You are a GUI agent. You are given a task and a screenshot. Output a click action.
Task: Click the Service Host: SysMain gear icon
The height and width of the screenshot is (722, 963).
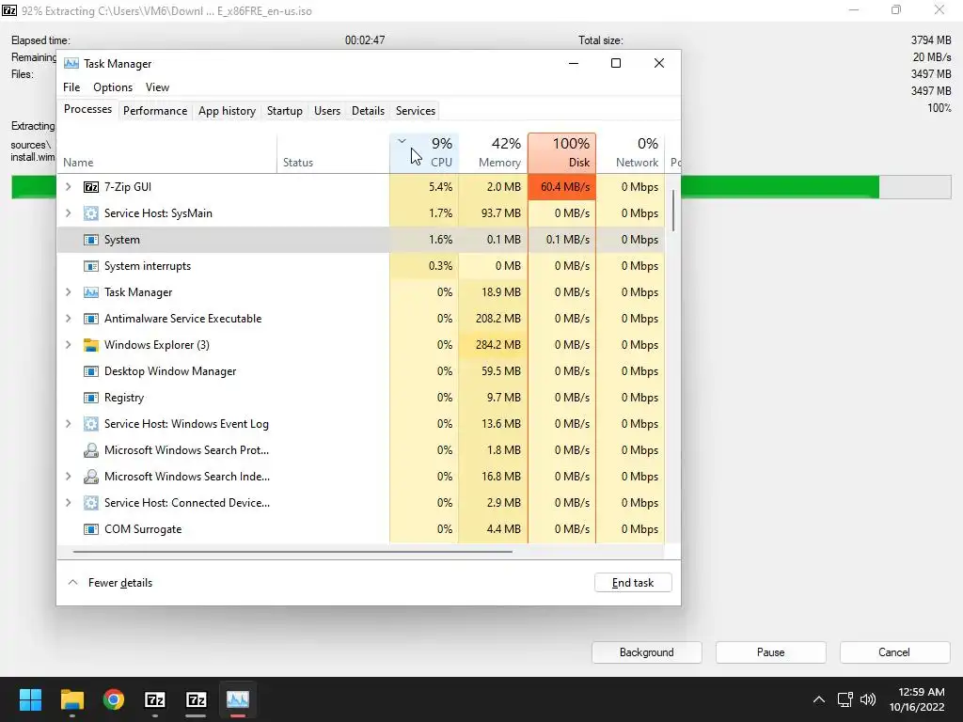(x=91, y=213)
